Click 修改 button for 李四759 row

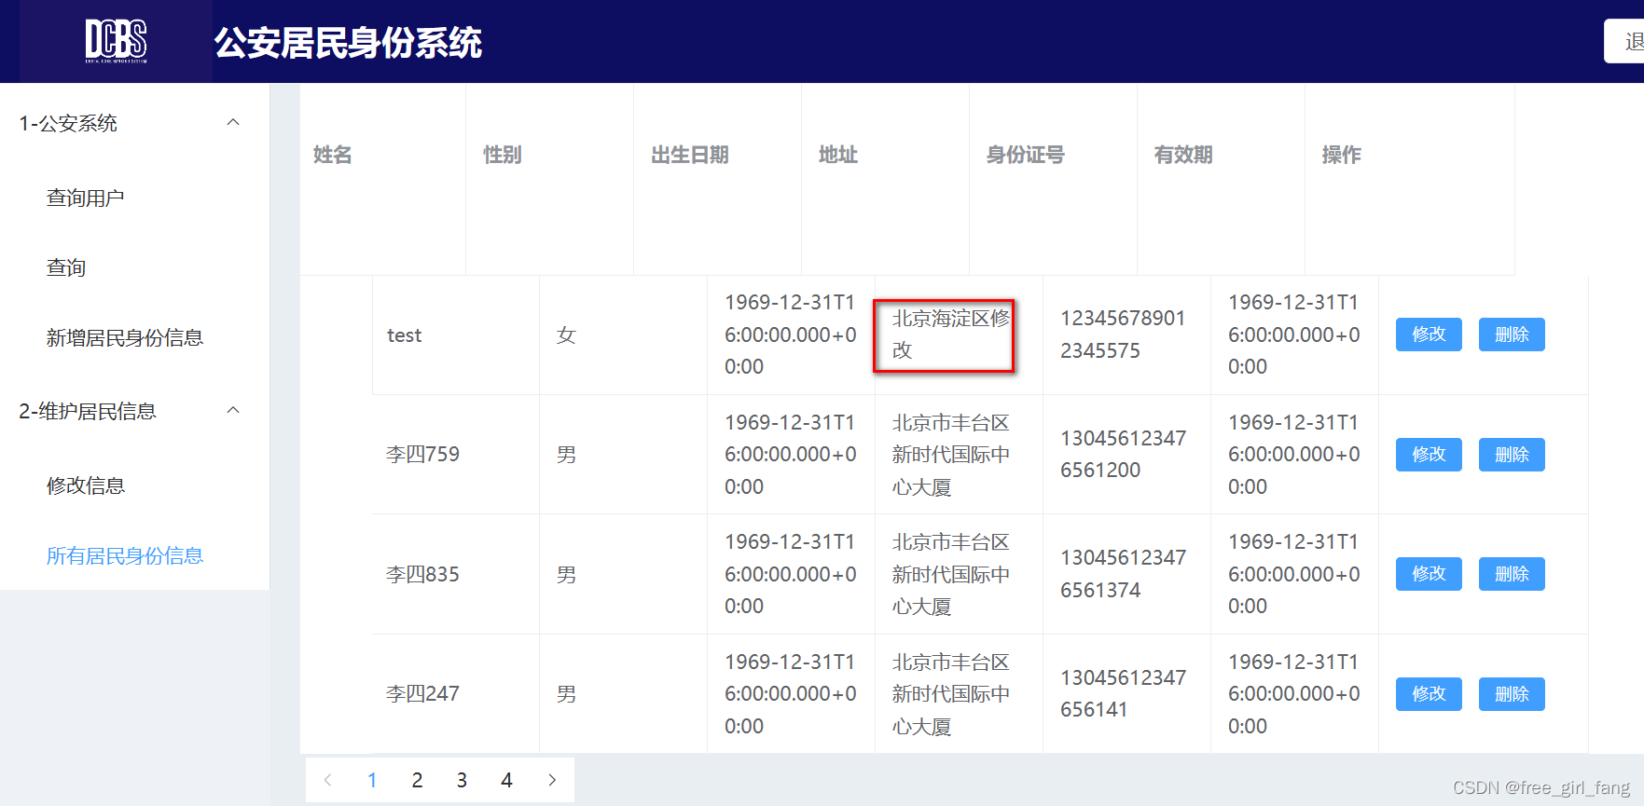[1429, 455]
